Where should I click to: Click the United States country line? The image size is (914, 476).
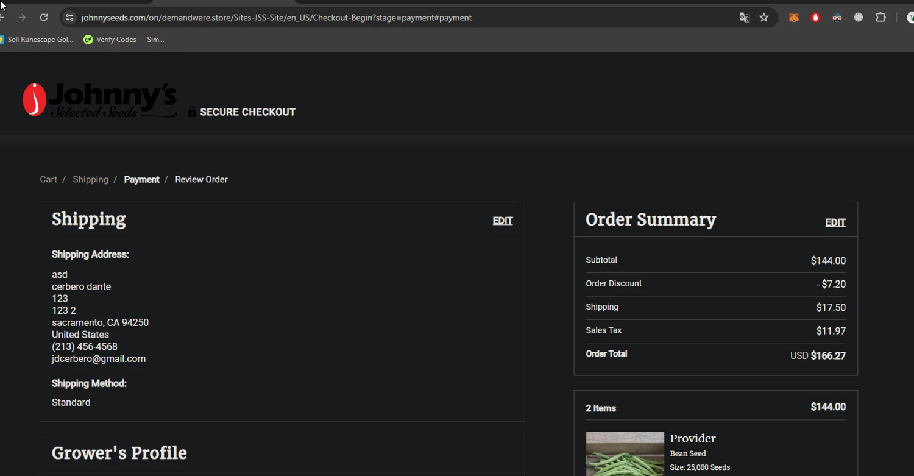click(80, 335)
